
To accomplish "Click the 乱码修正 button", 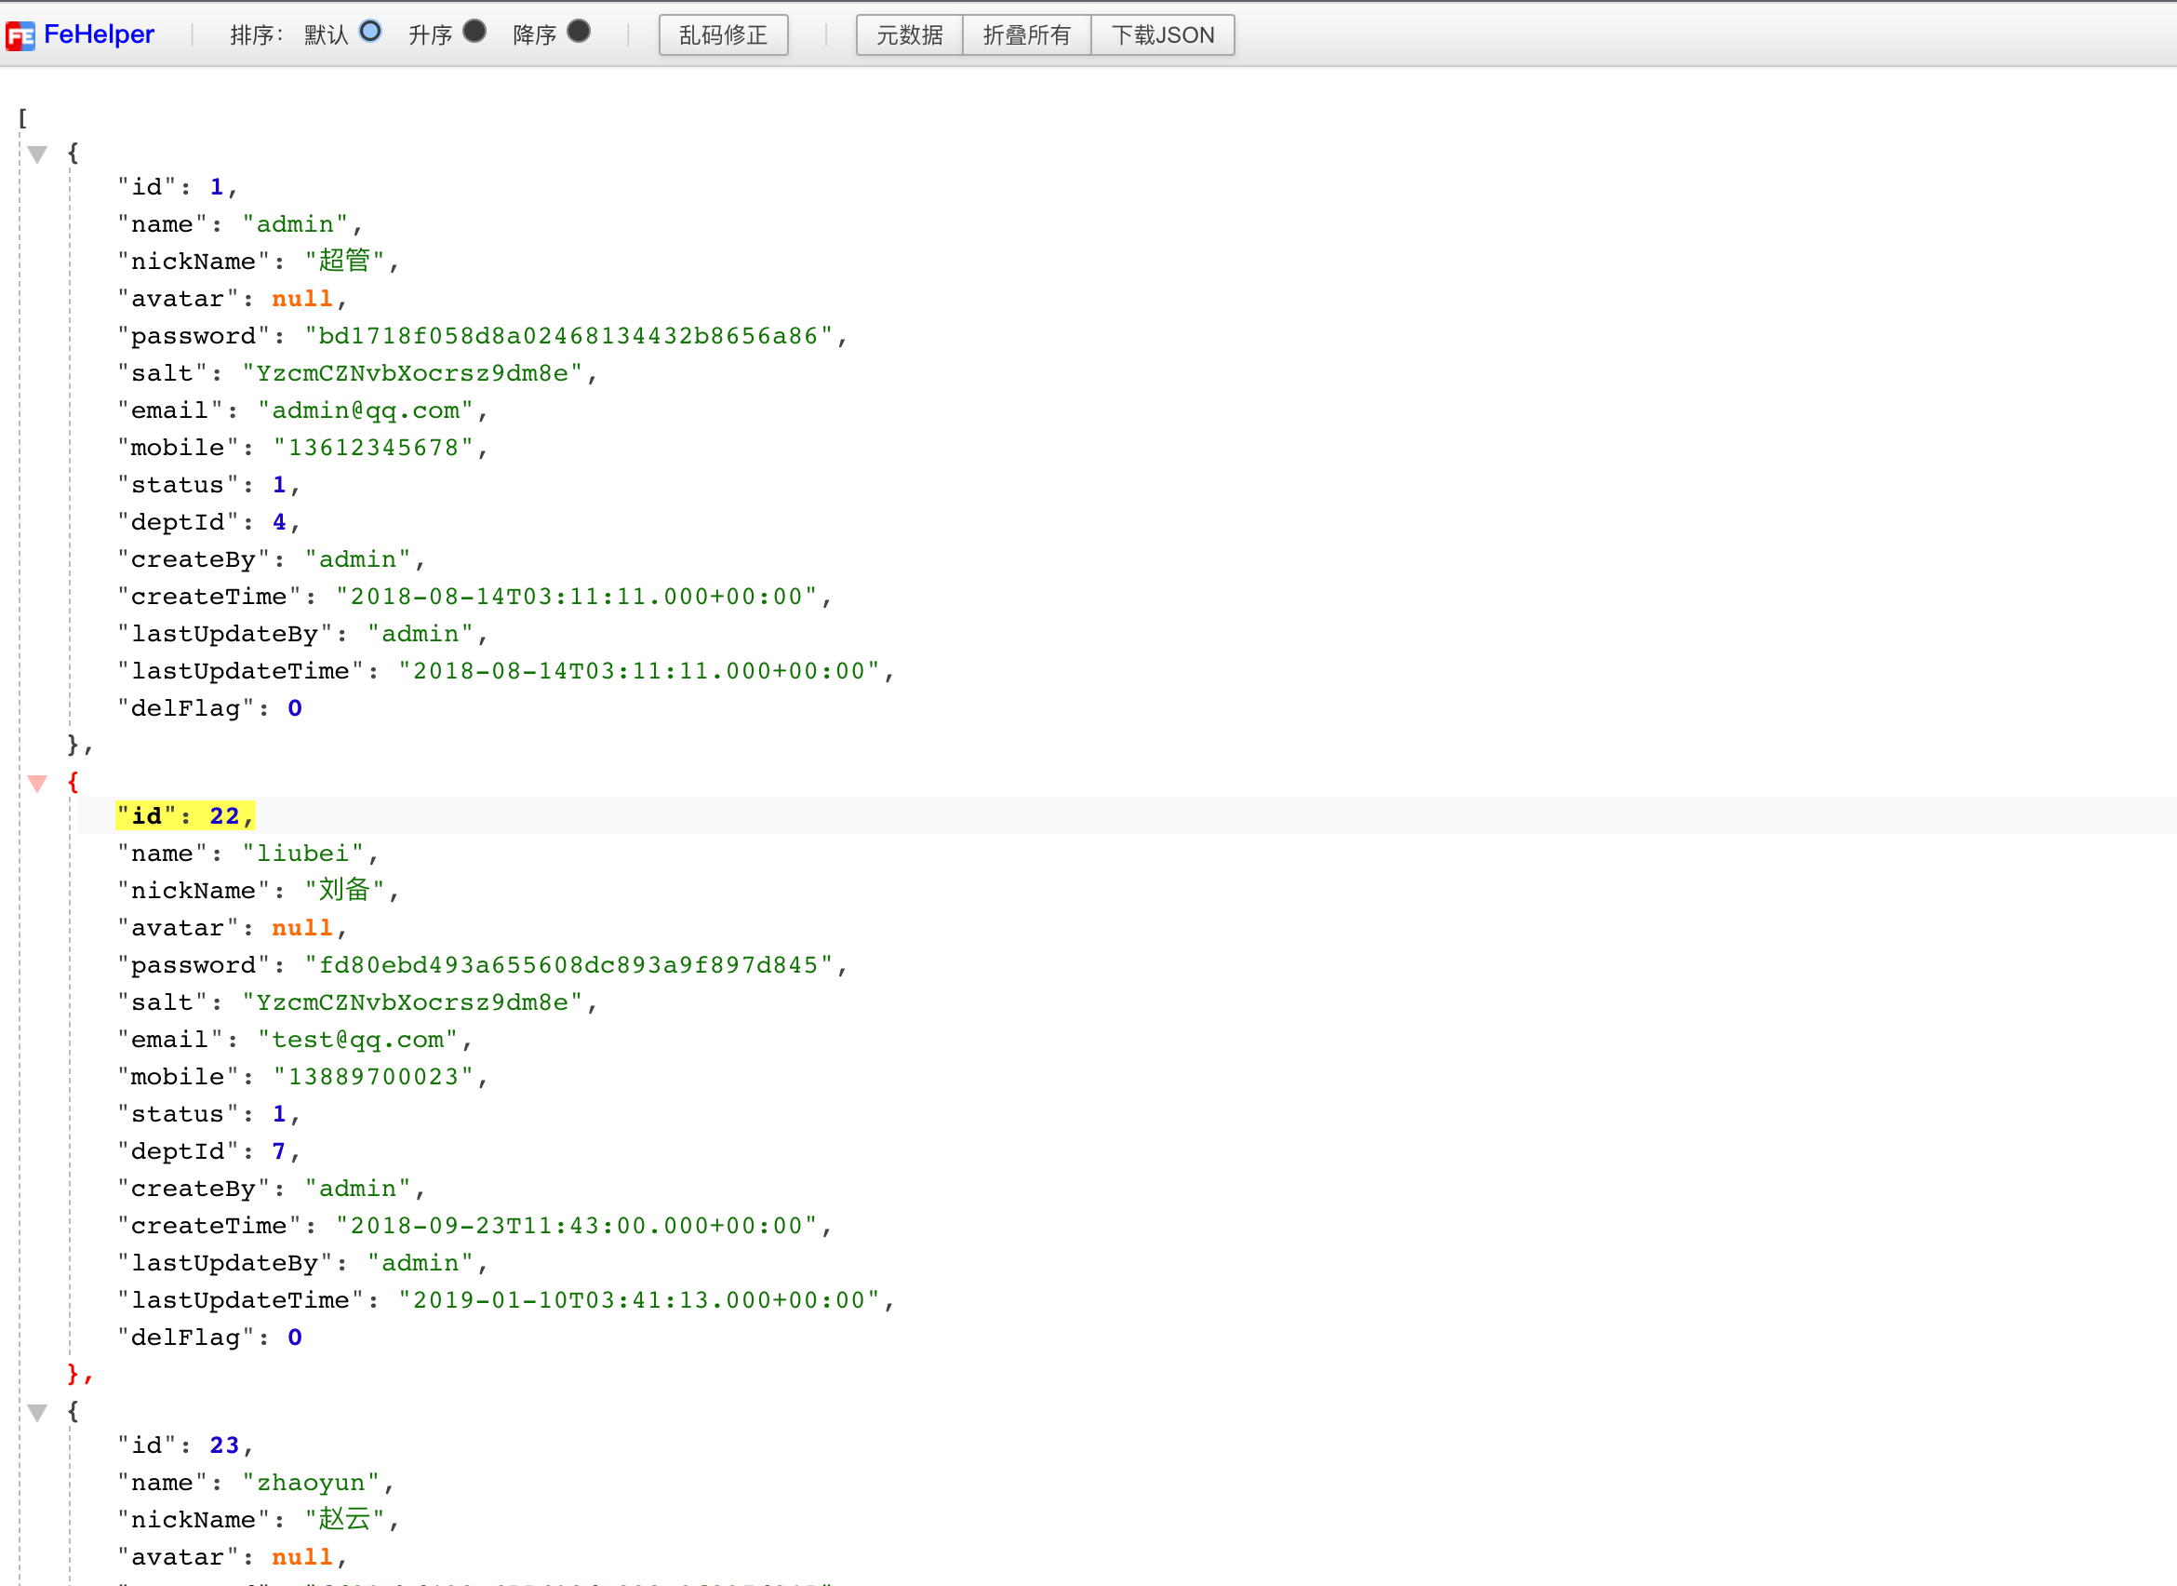I will pyautogui.click(x=723, y=35).
